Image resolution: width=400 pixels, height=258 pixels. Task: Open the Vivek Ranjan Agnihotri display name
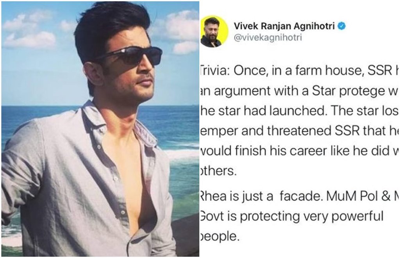[x=284, y=26]
